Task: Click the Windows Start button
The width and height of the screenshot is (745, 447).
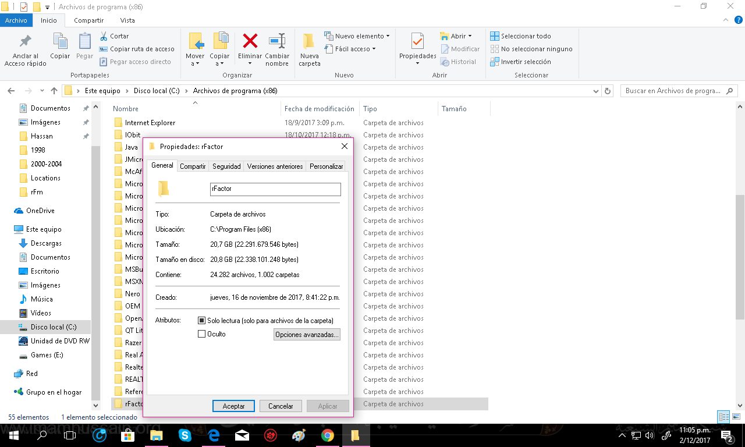Action: pyautogui.click(x=13, y=435)
